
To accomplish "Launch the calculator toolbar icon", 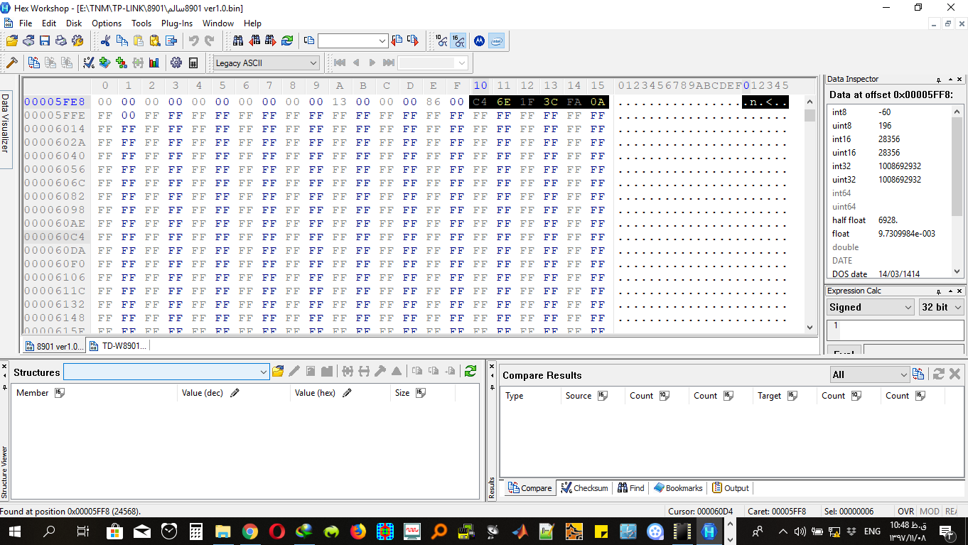I will coord(193,63).
